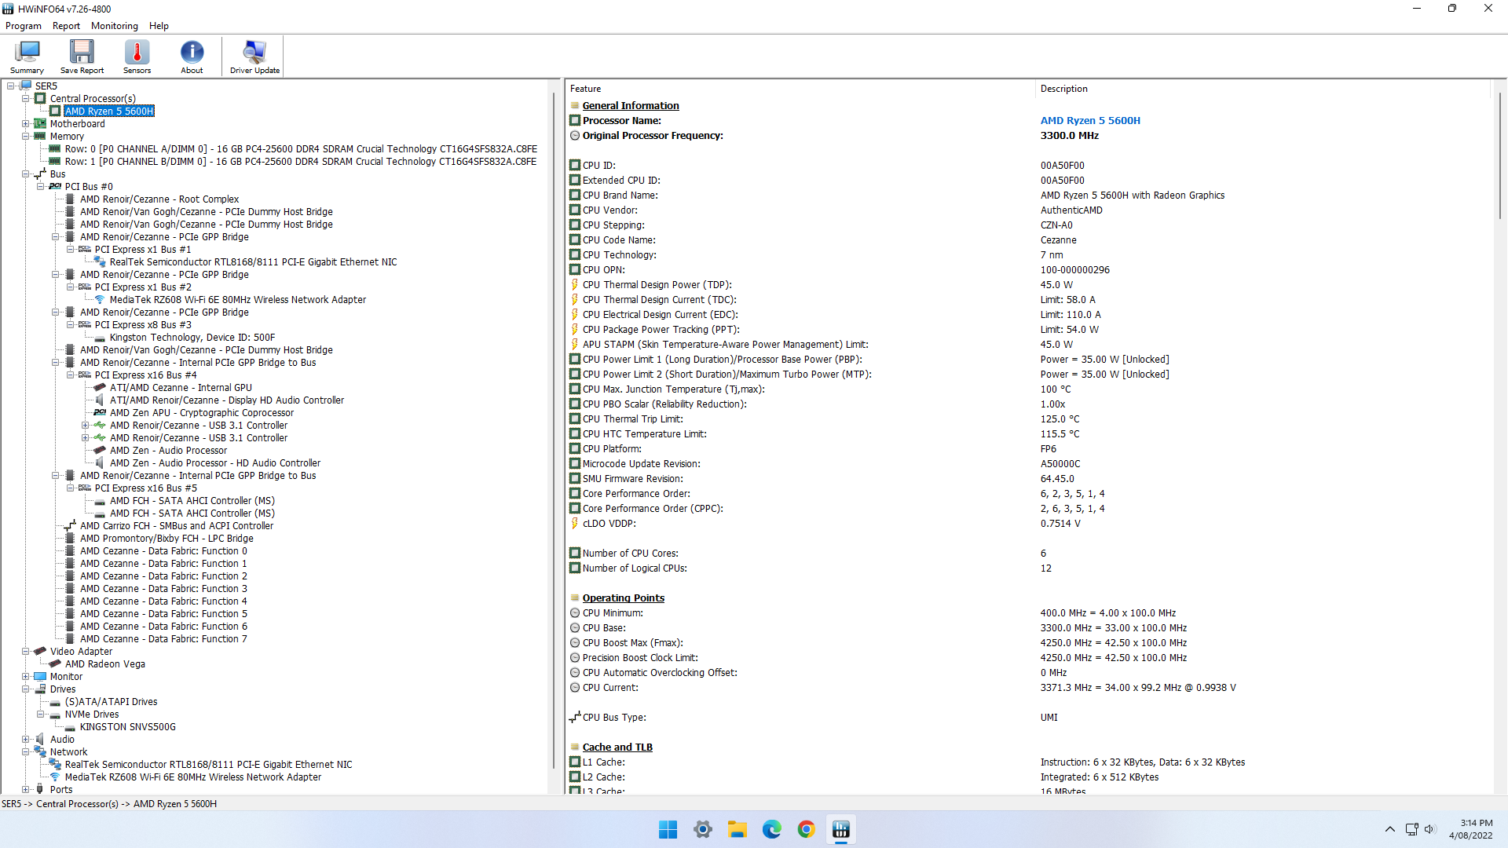The height and width of the screenshot is (848, 1508).
Task: Click AMD Ryzen 5 5600H processor name value
Action: (1090, 121)
